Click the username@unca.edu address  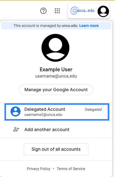click(56, 76)
